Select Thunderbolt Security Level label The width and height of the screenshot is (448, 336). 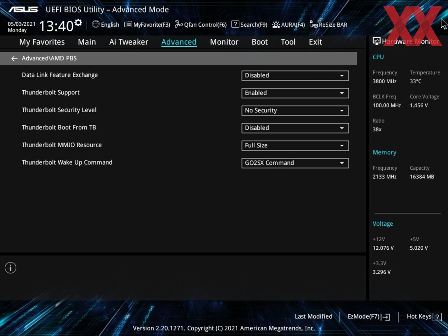[x=59, y=110]
